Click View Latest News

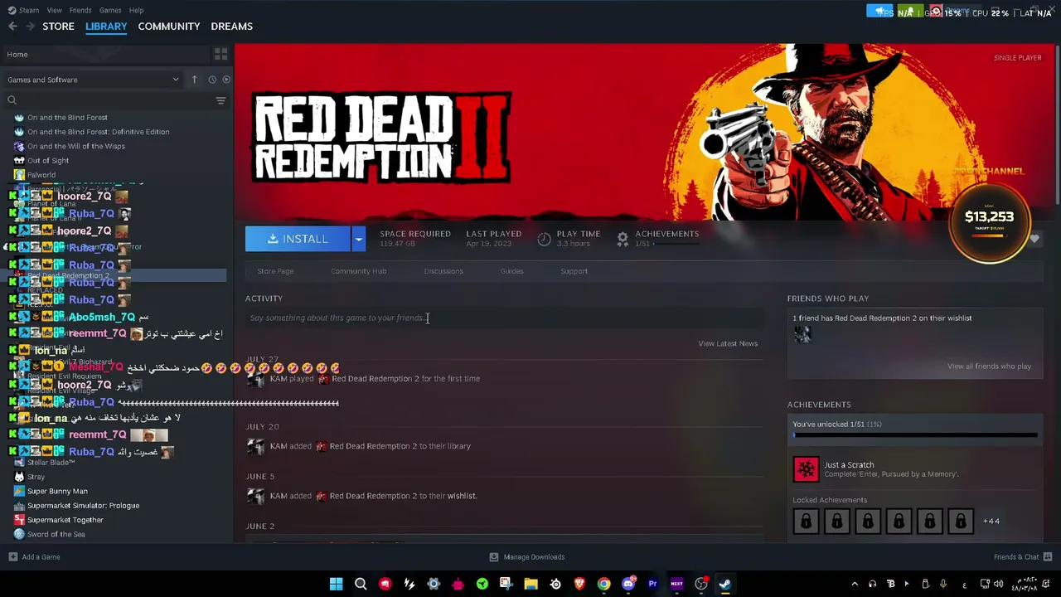tap(728, 343)
